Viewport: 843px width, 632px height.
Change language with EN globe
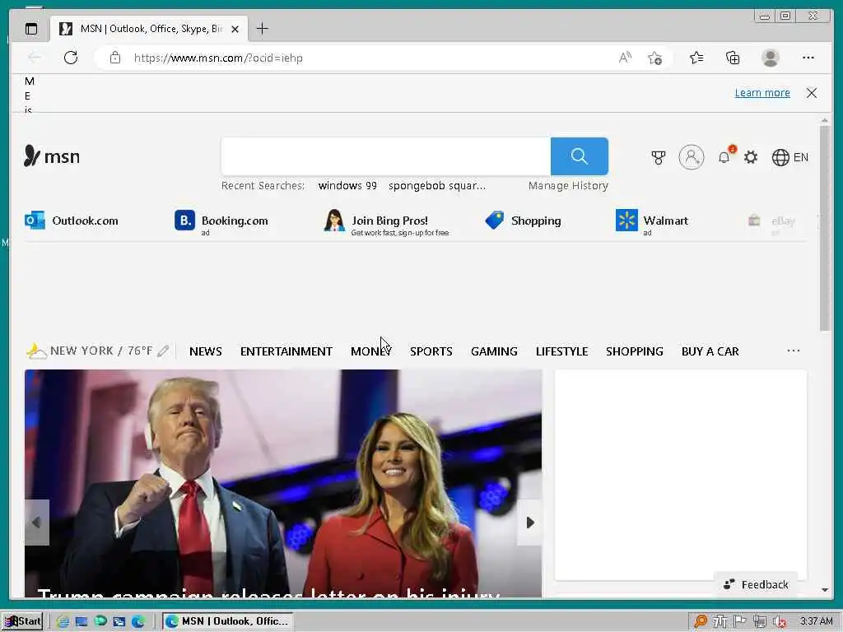(x=789, y=157)
